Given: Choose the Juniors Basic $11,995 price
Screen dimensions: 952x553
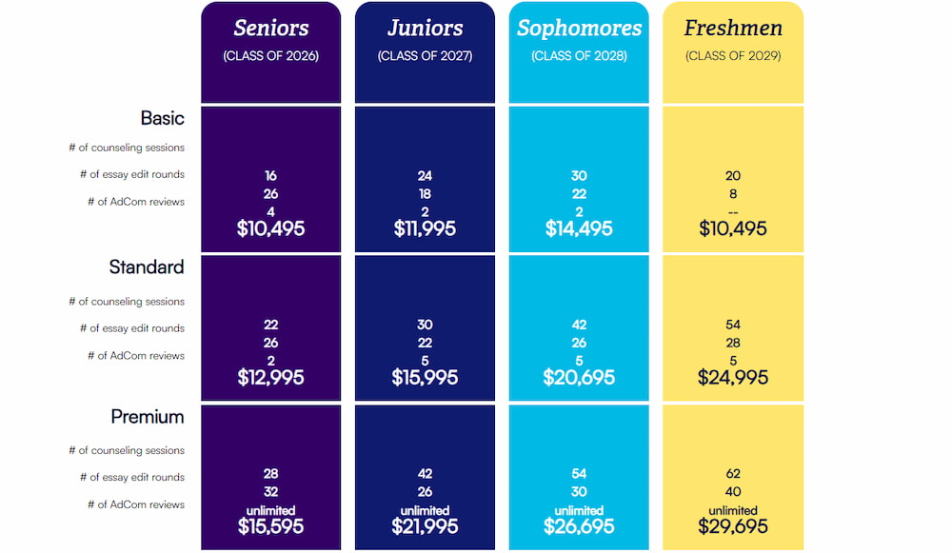Looking at the screenshot, I should pos(425,228).
